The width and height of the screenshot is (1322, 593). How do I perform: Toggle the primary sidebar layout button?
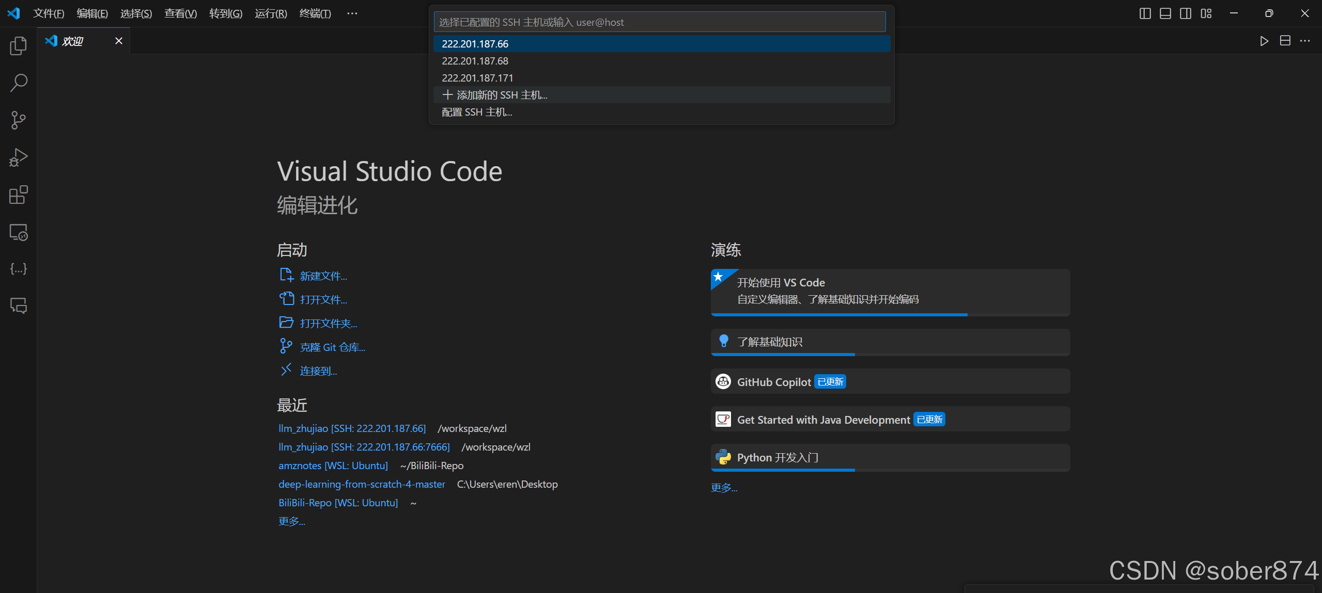click(x=1145, y=13)
